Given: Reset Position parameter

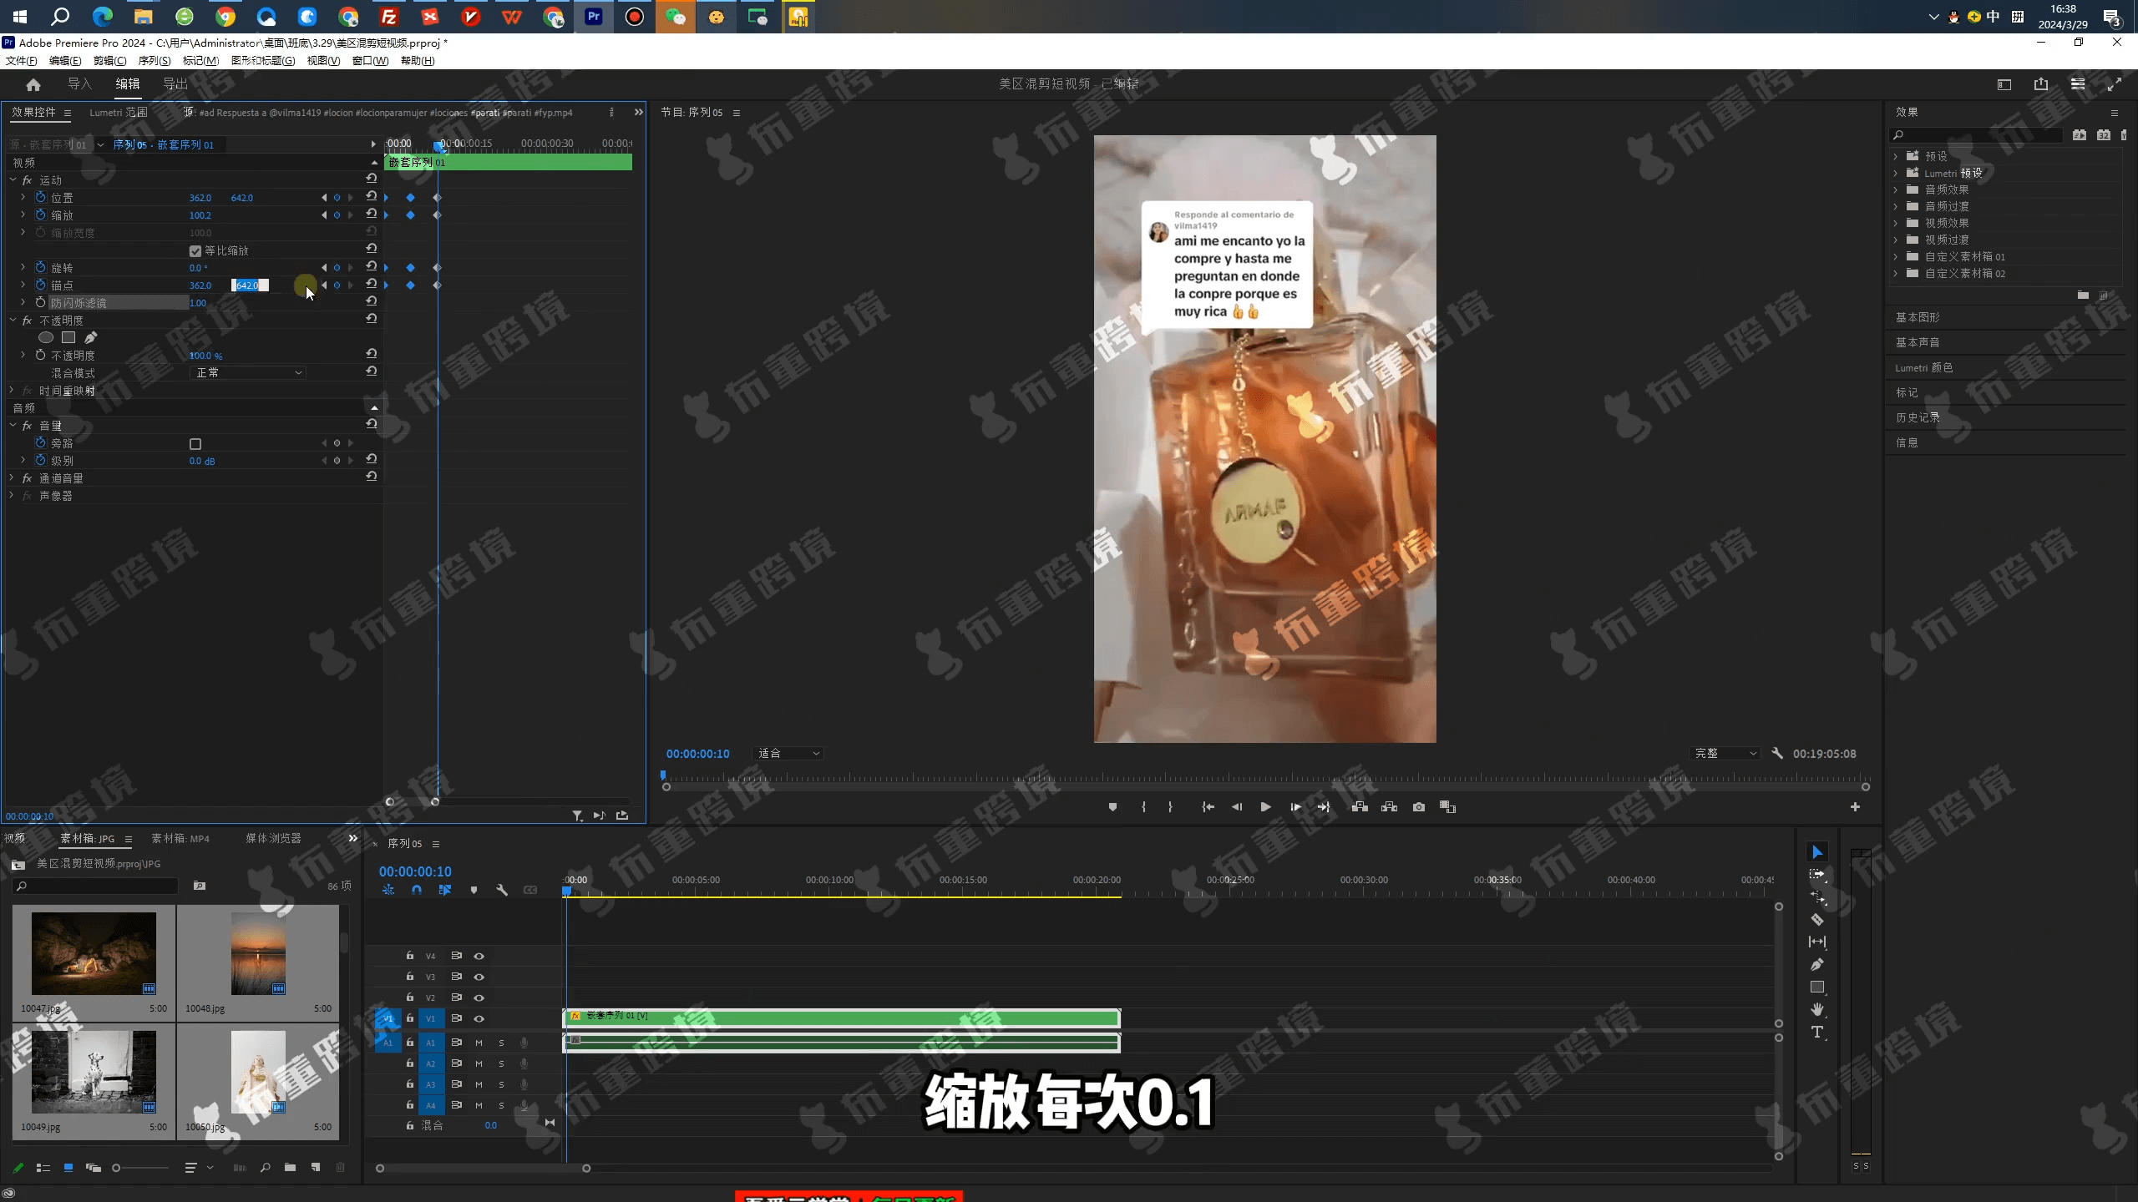Looking at the screenshot, I should (x=372, y=196).
